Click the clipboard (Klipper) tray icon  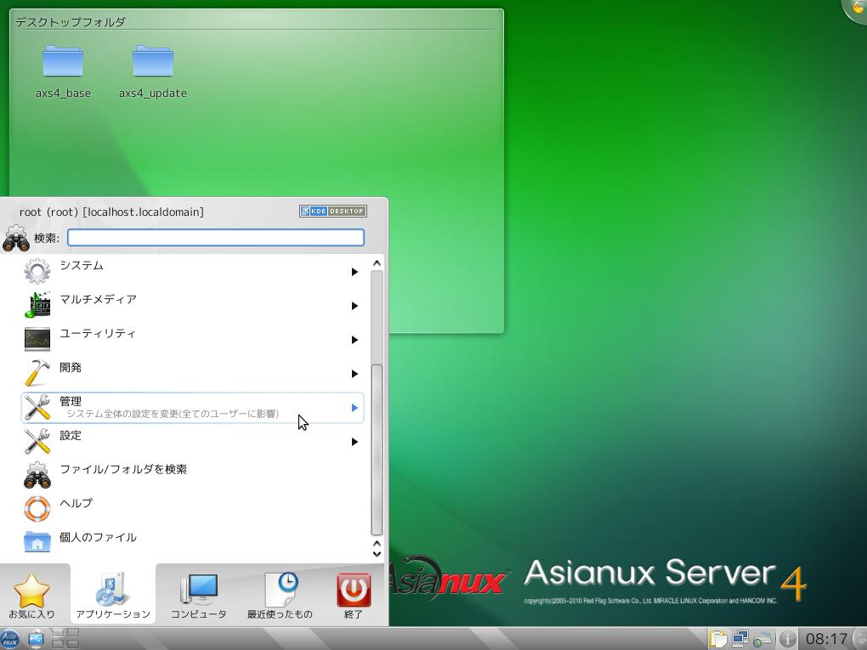point(718,638)
